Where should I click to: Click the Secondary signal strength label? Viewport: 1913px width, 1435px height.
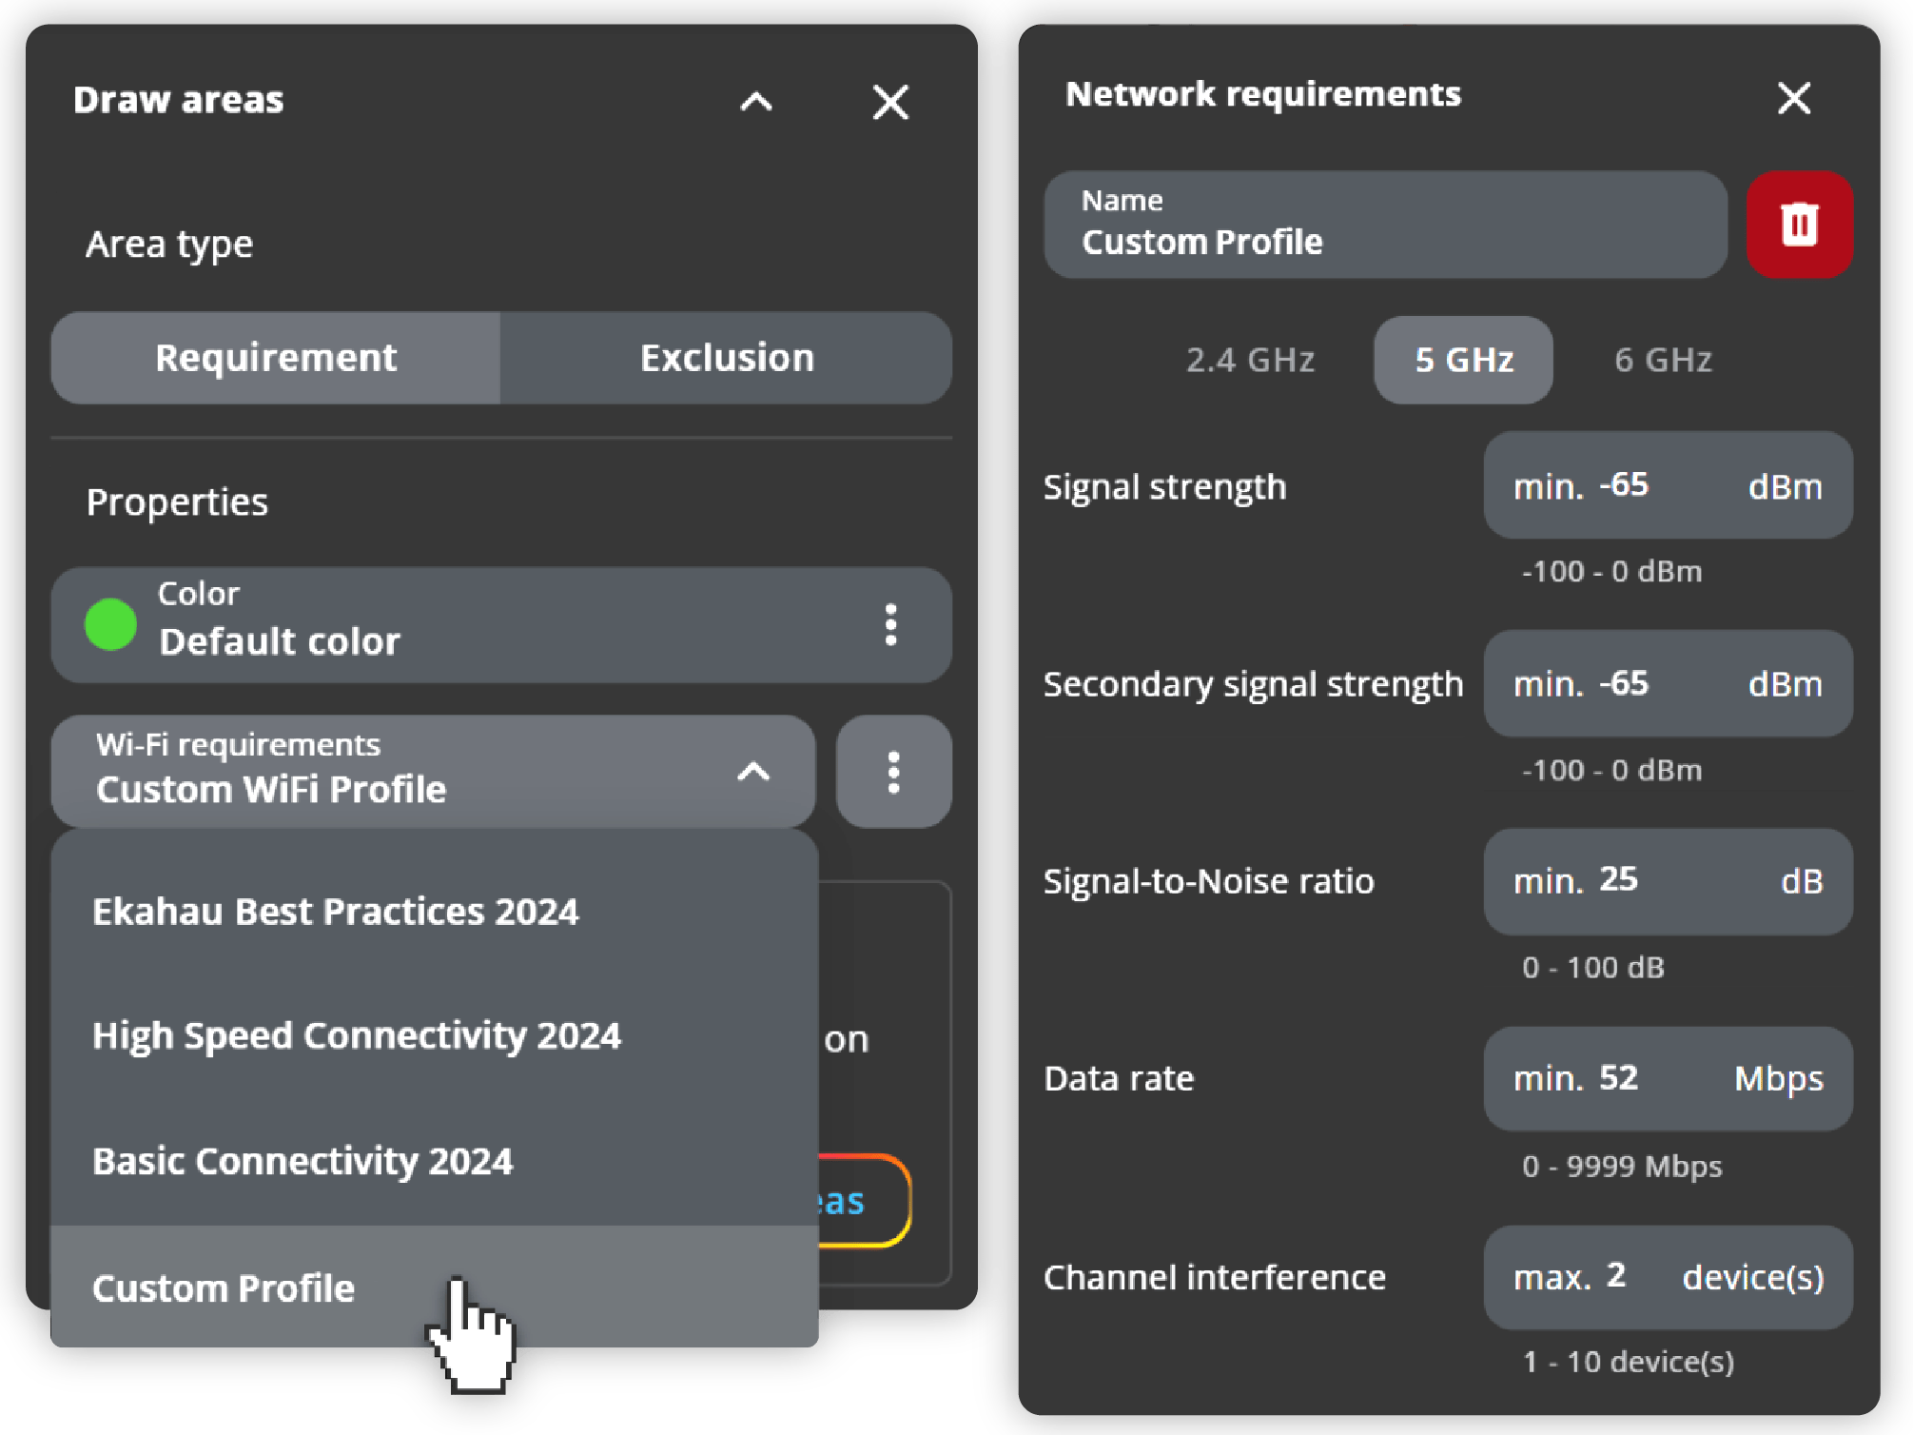[x=1253, y=685]
